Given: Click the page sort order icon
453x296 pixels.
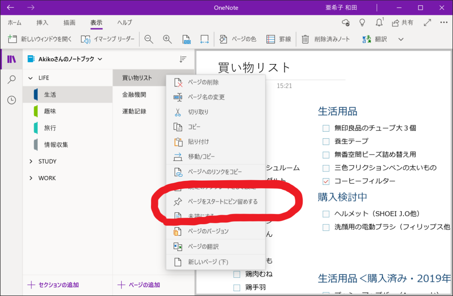Looking at the screenshot, I should pos(183,59).
